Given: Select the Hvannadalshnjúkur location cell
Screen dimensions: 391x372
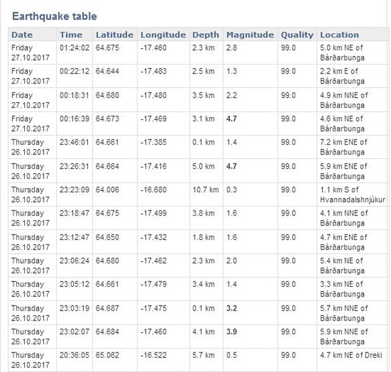Looking at the screenshot, I should pyautogui.click(x=352, y=194).
